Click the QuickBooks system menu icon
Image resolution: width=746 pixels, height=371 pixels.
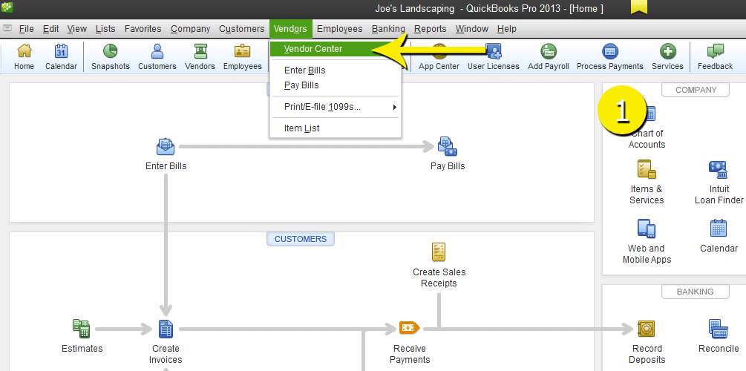click(7, 28)
